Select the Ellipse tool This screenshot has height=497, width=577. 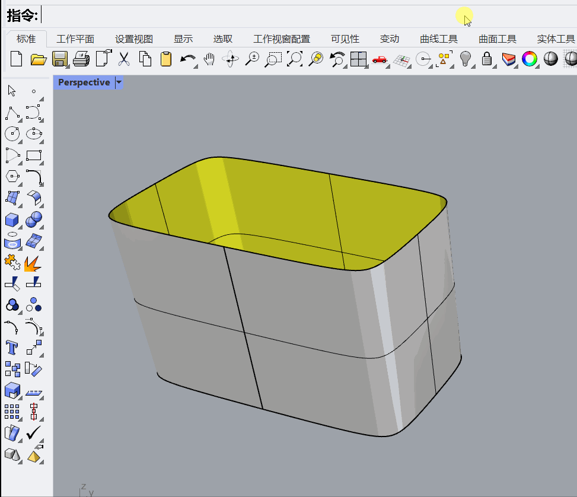(x=34, y=133)
